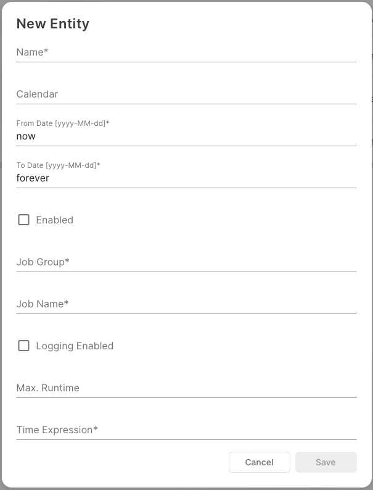Click the Save button

[326, 462]
